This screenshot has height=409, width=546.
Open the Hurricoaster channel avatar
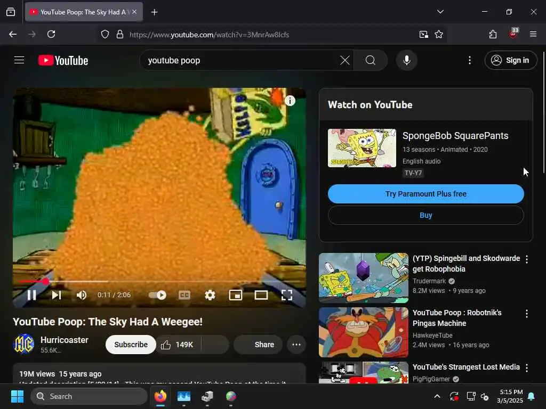[x=23, y=344]
